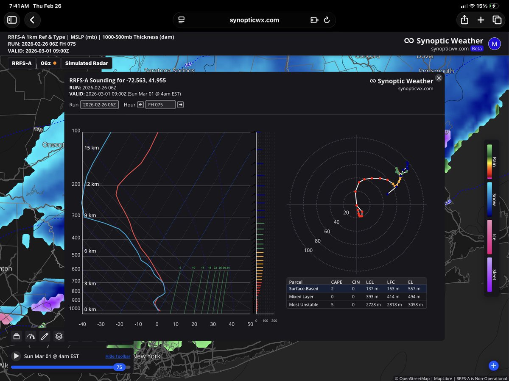This screenshot has width=509, height=381.
Task: Open the extensions icon in address bar
Action: pyautogui.click(x=314, y=20)
